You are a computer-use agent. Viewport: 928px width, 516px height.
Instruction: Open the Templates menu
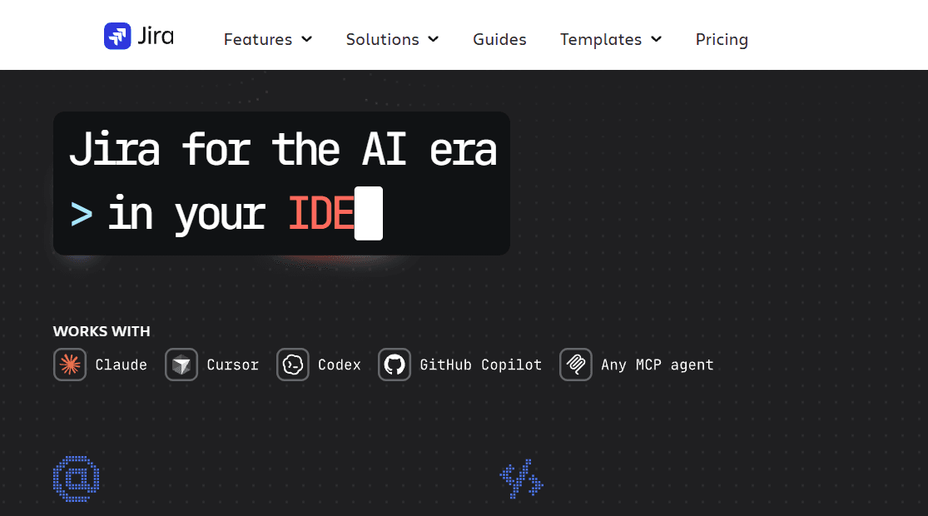pyautogui.click(x=611, y=39)
